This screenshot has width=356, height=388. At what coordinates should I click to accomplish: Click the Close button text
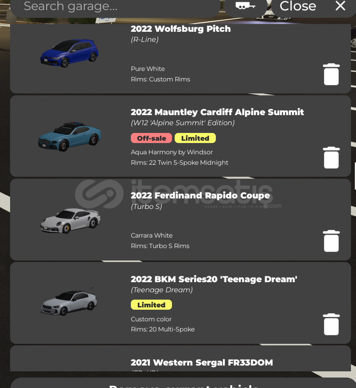click(298, 6)
